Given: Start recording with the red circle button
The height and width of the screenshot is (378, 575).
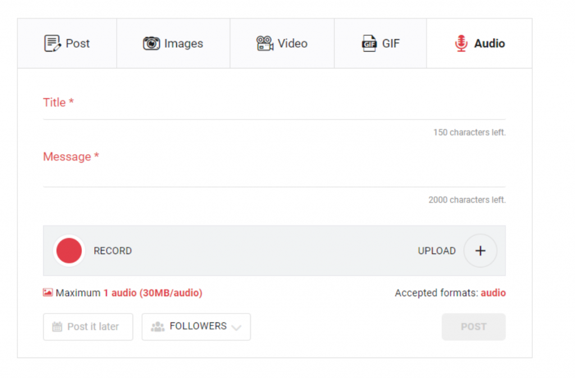Looking at the screenshot, I should (x=69, y=251).
